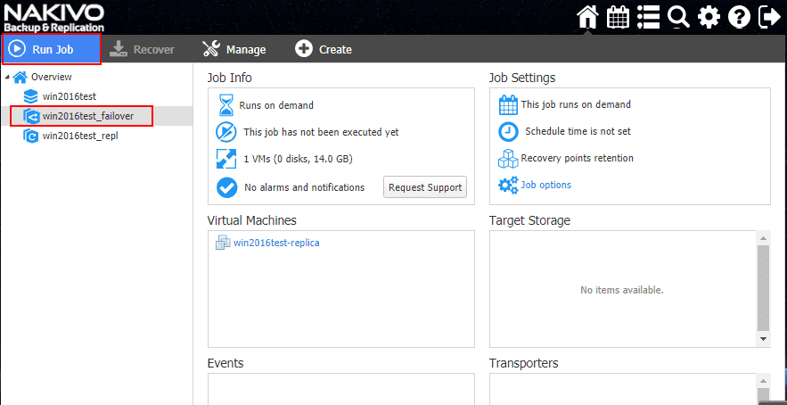Click the win2016test_repl replication icon
787x405 pixels.
[x=31, y=136]
